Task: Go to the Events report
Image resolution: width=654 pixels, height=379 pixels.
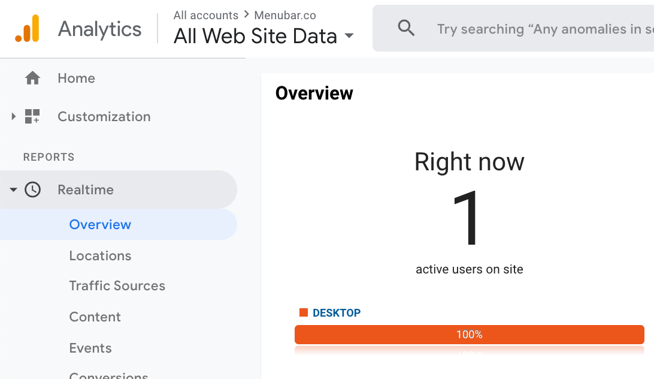Action: click(90, 348)
